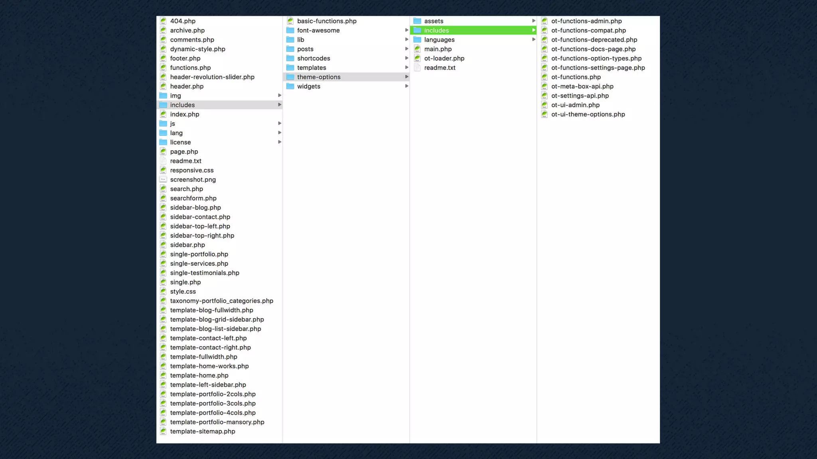Expand the img folder arrow
Screen dimensions: 817x459
pos(280,96)
